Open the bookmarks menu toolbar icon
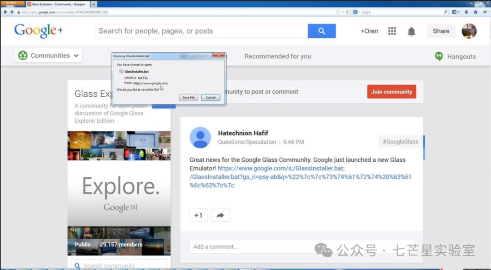The width and height of the screenshot is (491, 270). coord(456,12)
